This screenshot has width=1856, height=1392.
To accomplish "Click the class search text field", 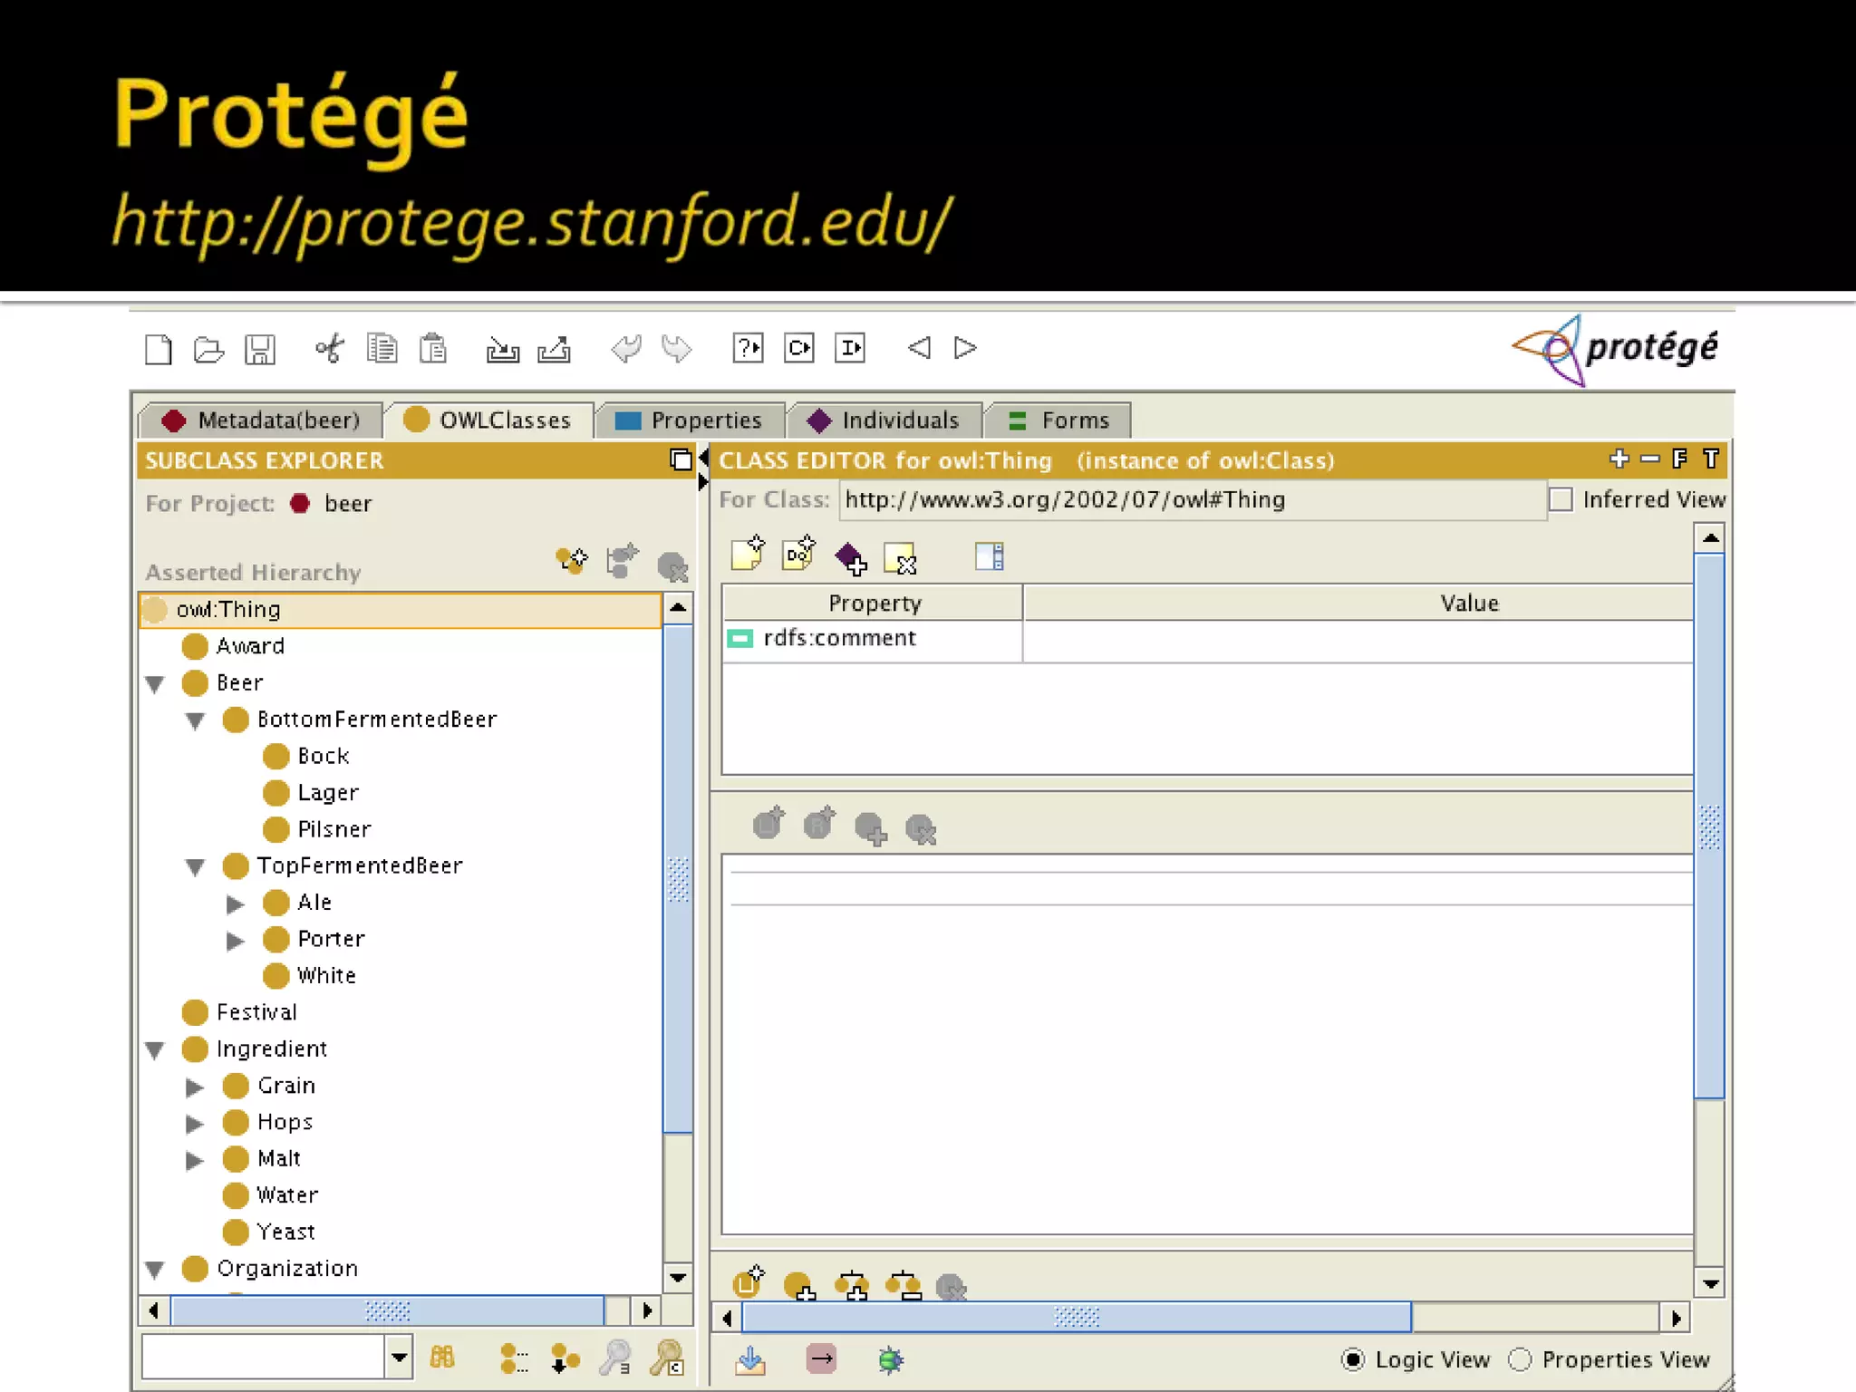I will 263,1358.
